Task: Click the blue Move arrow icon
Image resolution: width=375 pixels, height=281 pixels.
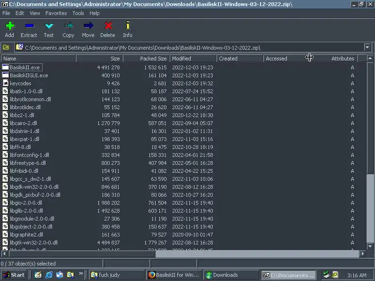Action: (89, 26)
